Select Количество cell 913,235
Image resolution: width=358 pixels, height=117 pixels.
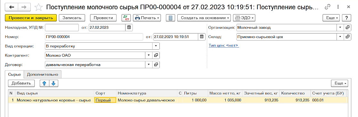(295, 100)
